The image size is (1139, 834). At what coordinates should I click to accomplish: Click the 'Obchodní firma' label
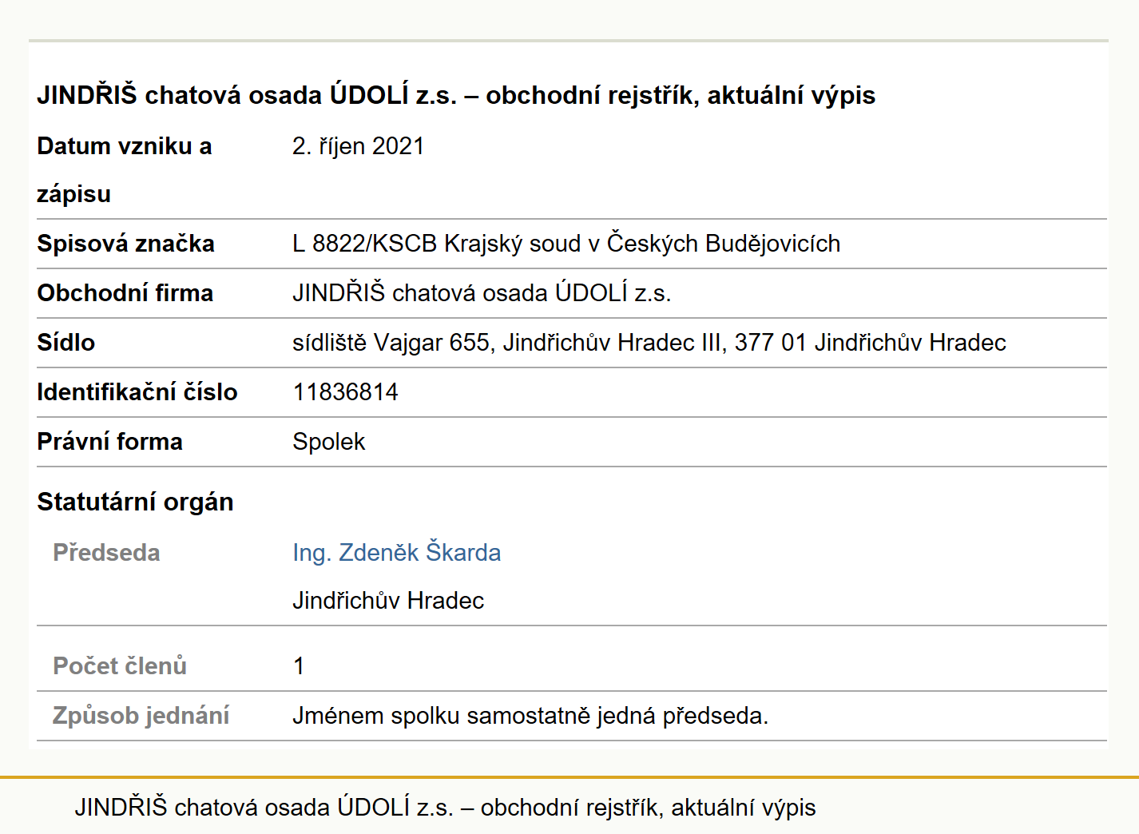pyautogui.click(x=125, y=293)
